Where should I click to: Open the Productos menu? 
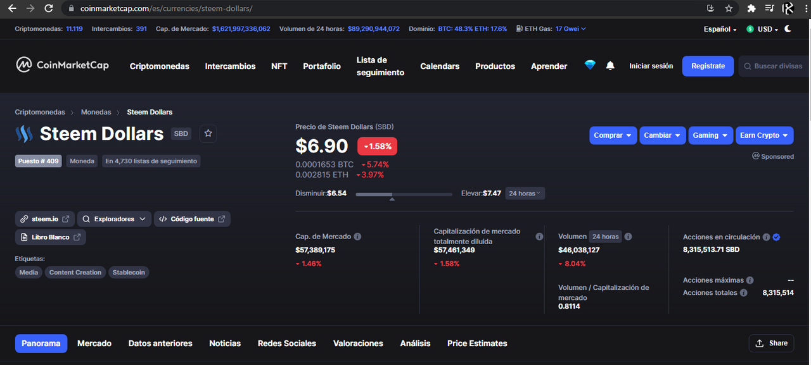[x=495, y=66]
